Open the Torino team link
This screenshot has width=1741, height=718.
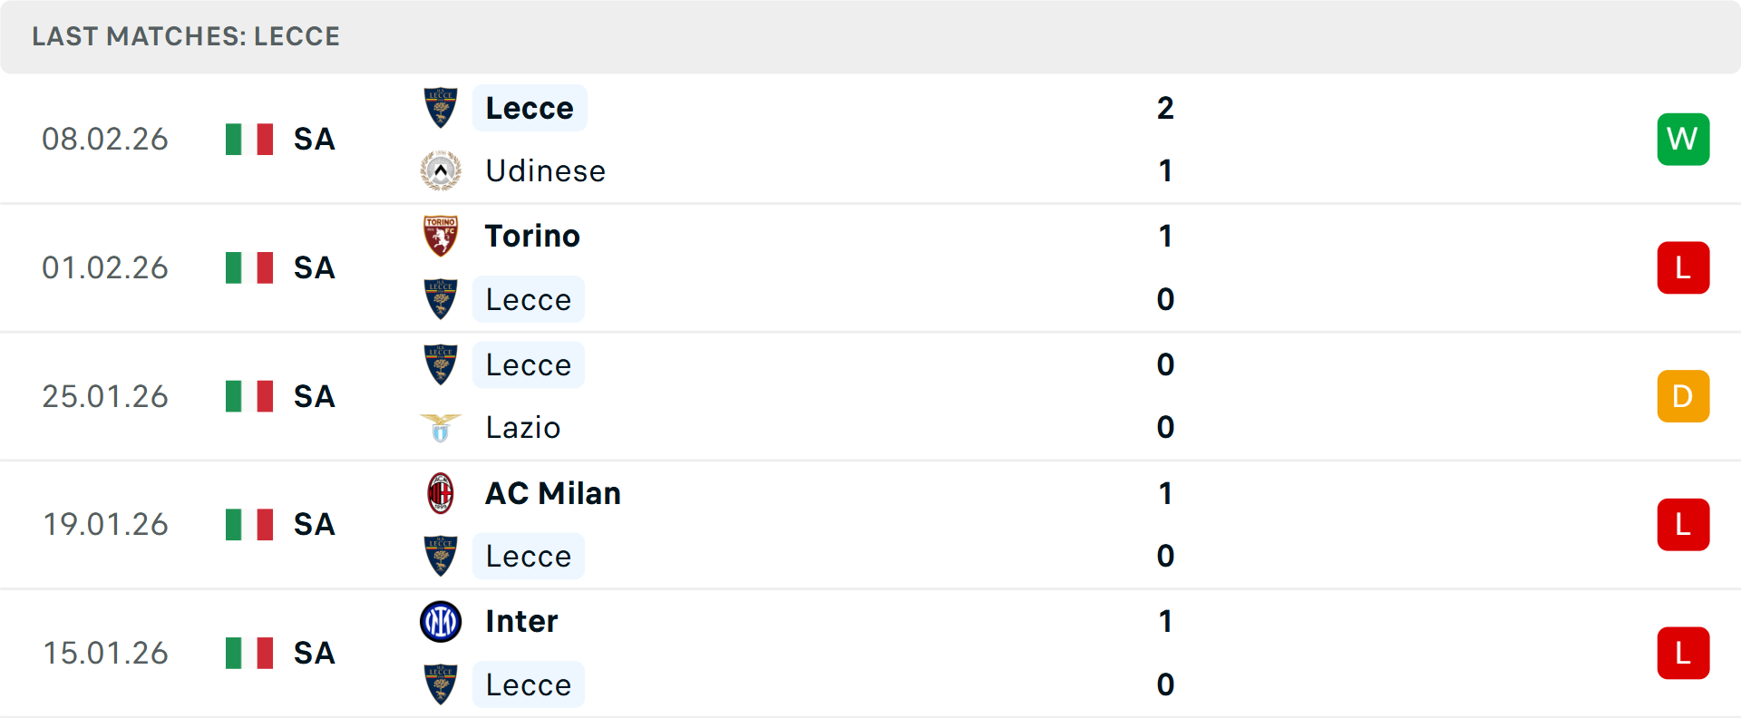click(532, 236)
